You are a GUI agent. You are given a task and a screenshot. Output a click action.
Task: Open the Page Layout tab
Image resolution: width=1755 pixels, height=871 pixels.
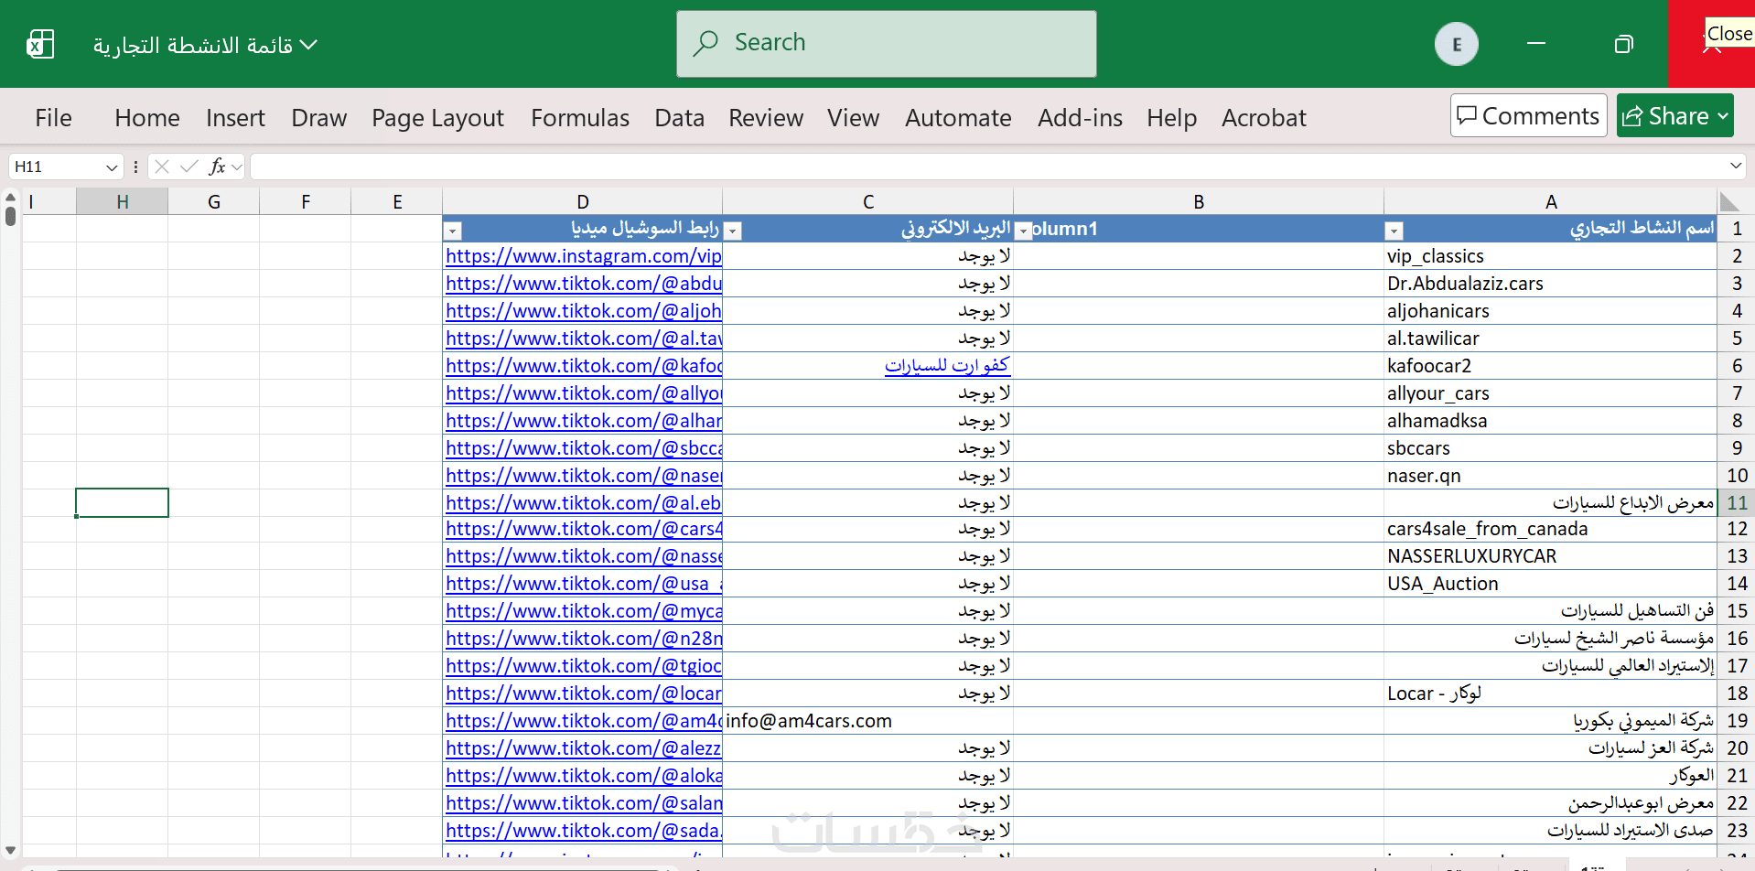pyautogui.click(x=437, y=118)
